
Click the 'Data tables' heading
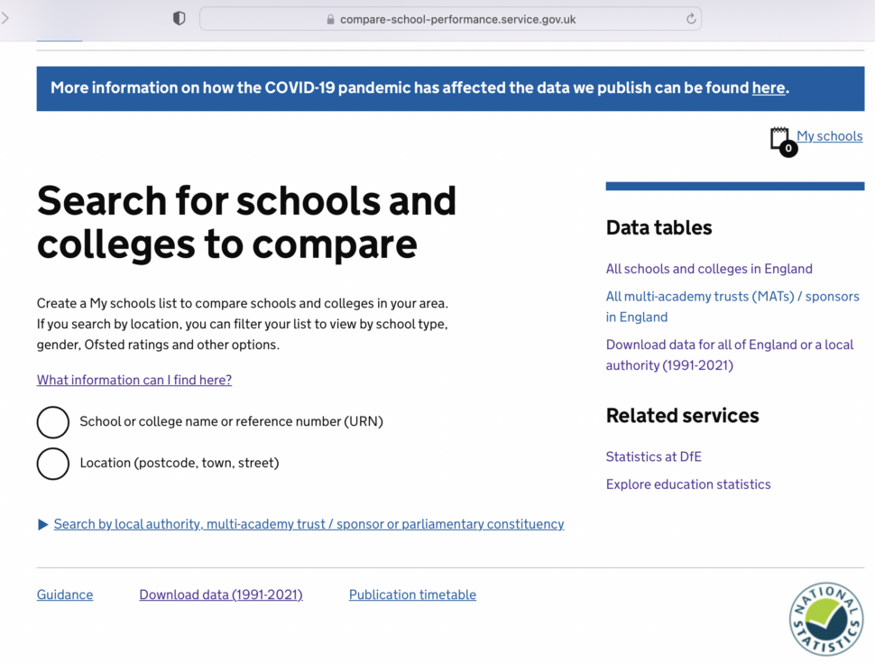coord(659,227)
